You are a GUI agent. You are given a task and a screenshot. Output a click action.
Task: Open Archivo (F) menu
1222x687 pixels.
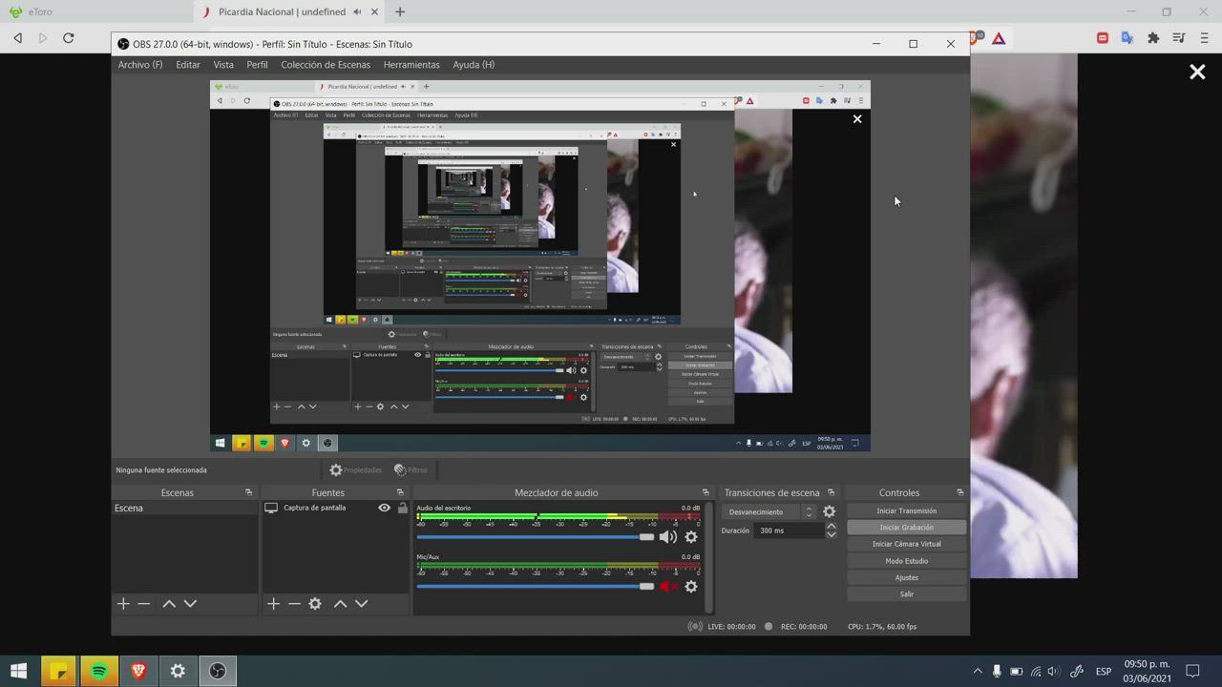click(x=140, y=65)
